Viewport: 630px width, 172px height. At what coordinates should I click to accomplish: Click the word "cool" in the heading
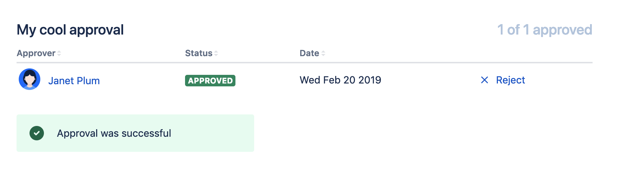click(x=53, y=30)
